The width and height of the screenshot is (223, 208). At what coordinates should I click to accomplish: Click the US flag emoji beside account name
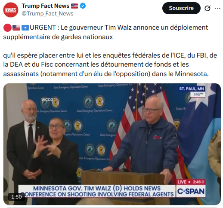pyautogui.click(x=74, y=6)
